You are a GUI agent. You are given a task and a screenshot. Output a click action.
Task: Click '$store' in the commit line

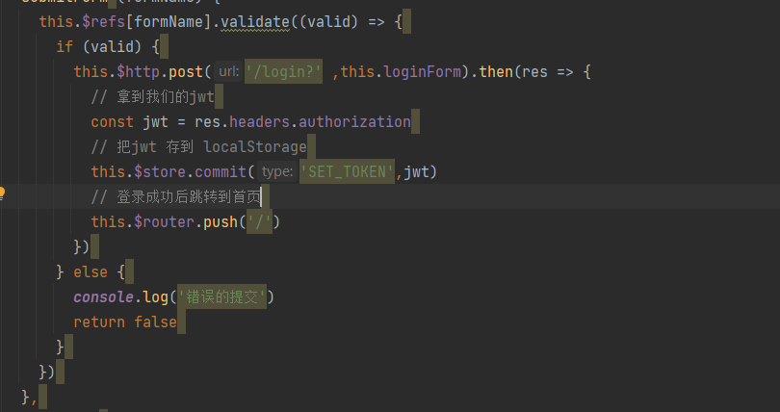click(160, 172)
